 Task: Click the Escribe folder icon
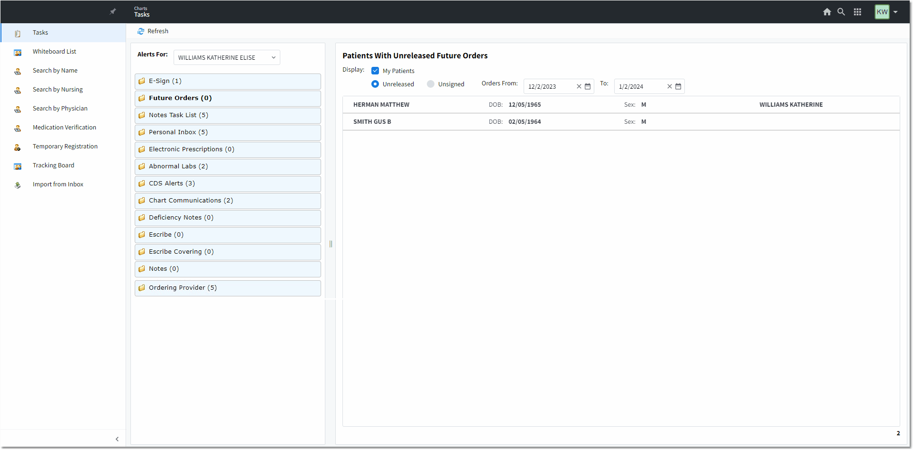(x=142, y=235)
